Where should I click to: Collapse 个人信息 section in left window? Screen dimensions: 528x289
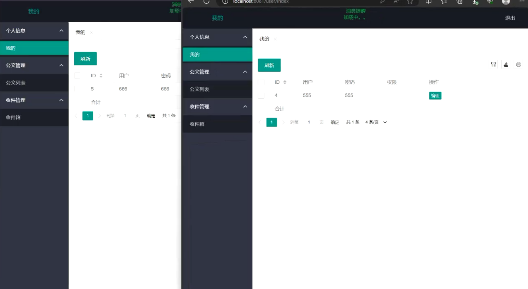[x=61, y=31]
